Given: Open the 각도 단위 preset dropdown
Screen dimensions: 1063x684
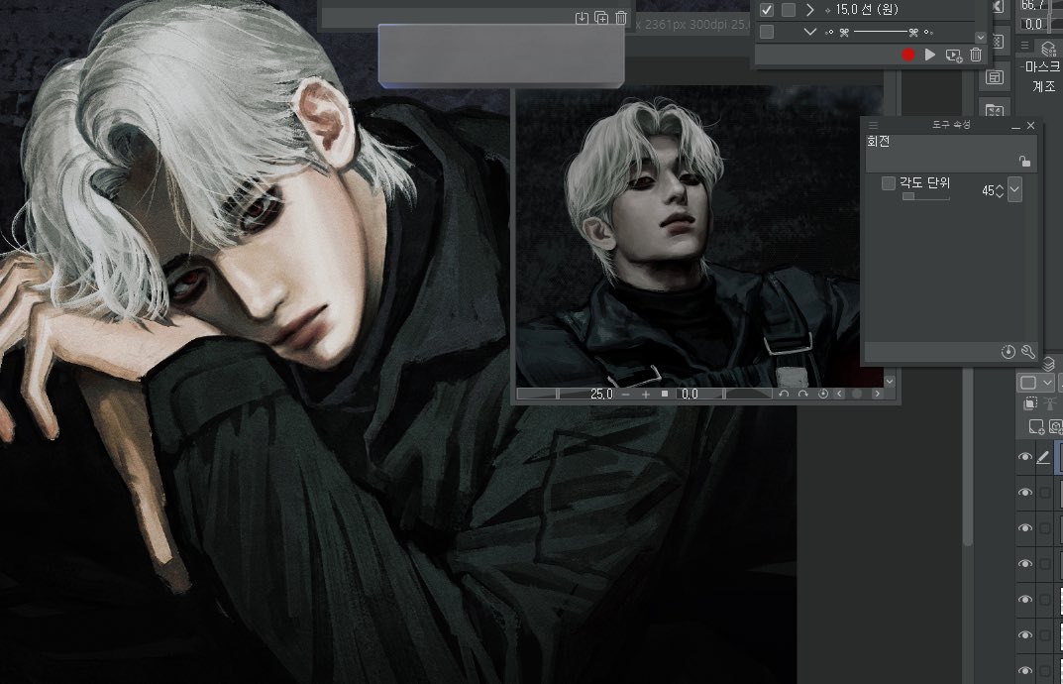Looking at the screenshot, I should tap(1014, 190).
